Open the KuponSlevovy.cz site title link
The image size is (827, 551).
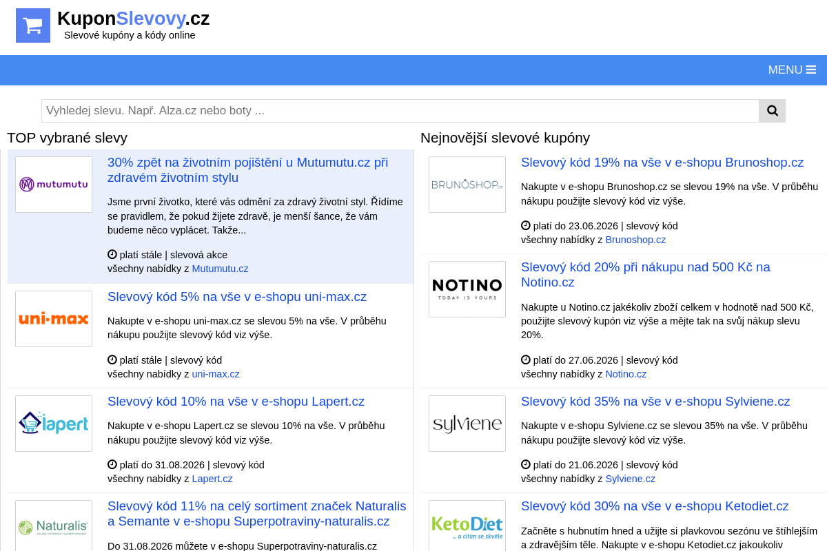pos(134,19)
